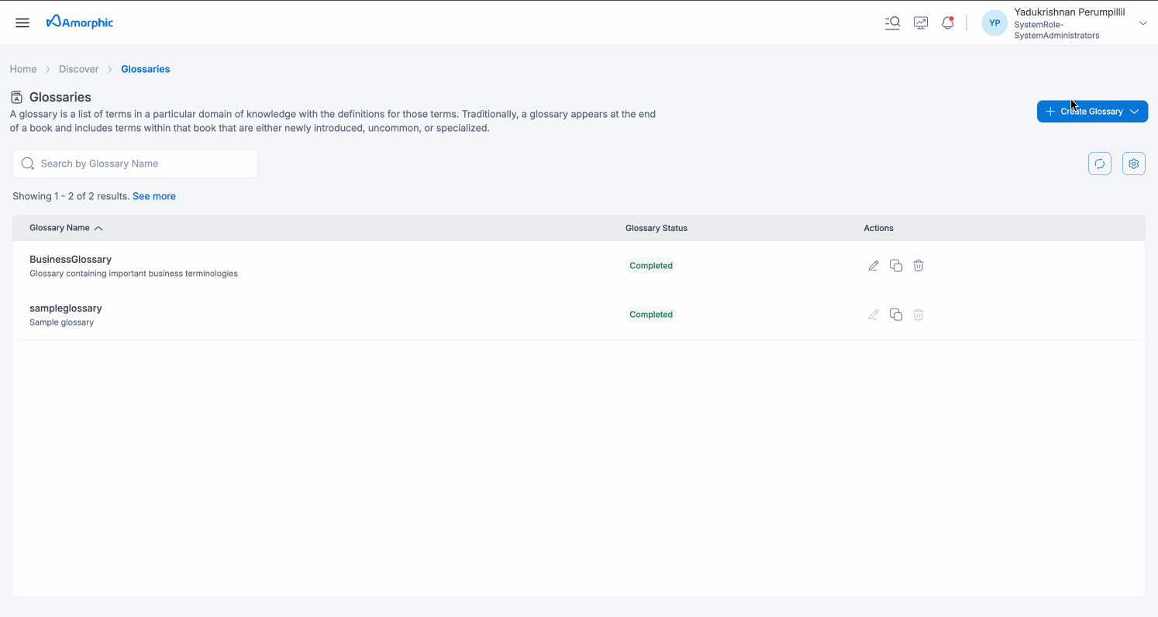Toggle the hamburger navigation menu

[22, 22]
